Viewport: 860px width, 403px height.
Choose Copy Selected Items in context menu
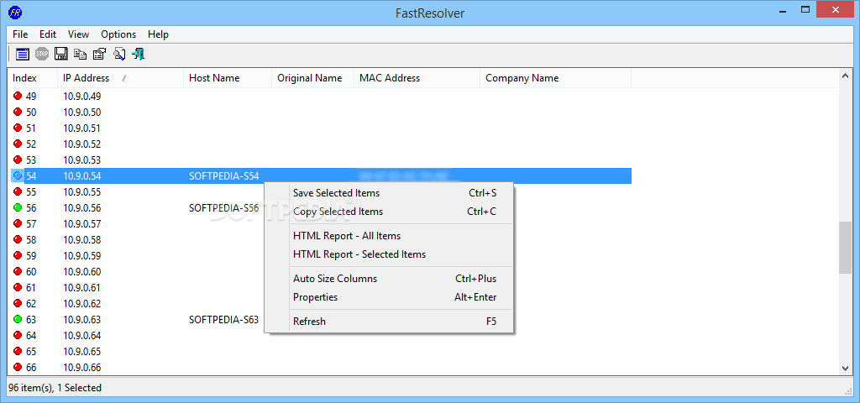(x=389, y=212)
